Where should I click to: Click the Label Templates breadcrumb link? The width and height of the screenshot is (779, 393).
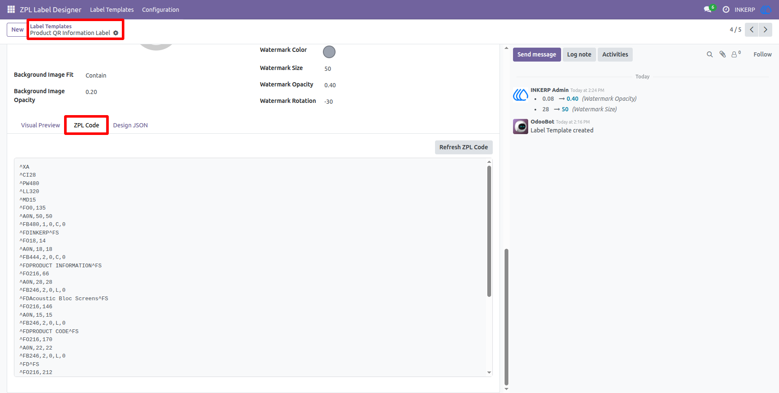pyautogui.click(x=51, y=26)
